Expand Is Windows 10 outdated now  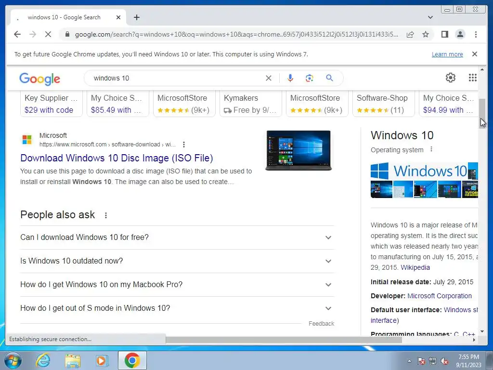177,261
